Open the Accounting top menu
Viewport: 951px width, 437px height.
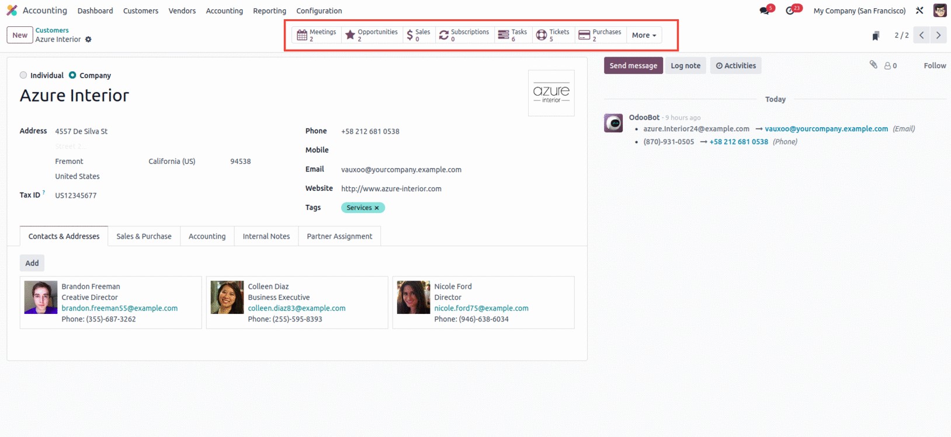pos(224,11)
